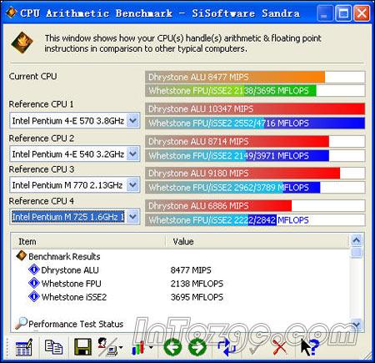Click the results list scroll up arrow

click(x=357, y=240)
